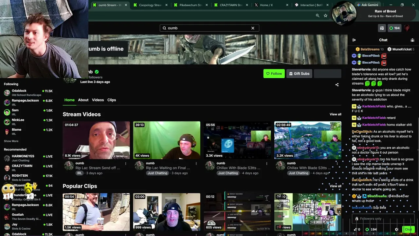Open the Clips tab on oumb's channel
Screen dimensions: 419x236
point(112,100)
